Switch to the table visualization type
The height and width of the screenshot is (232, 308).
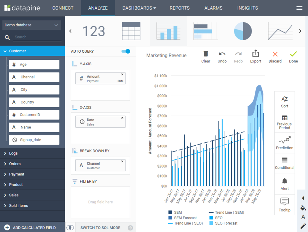131,31
